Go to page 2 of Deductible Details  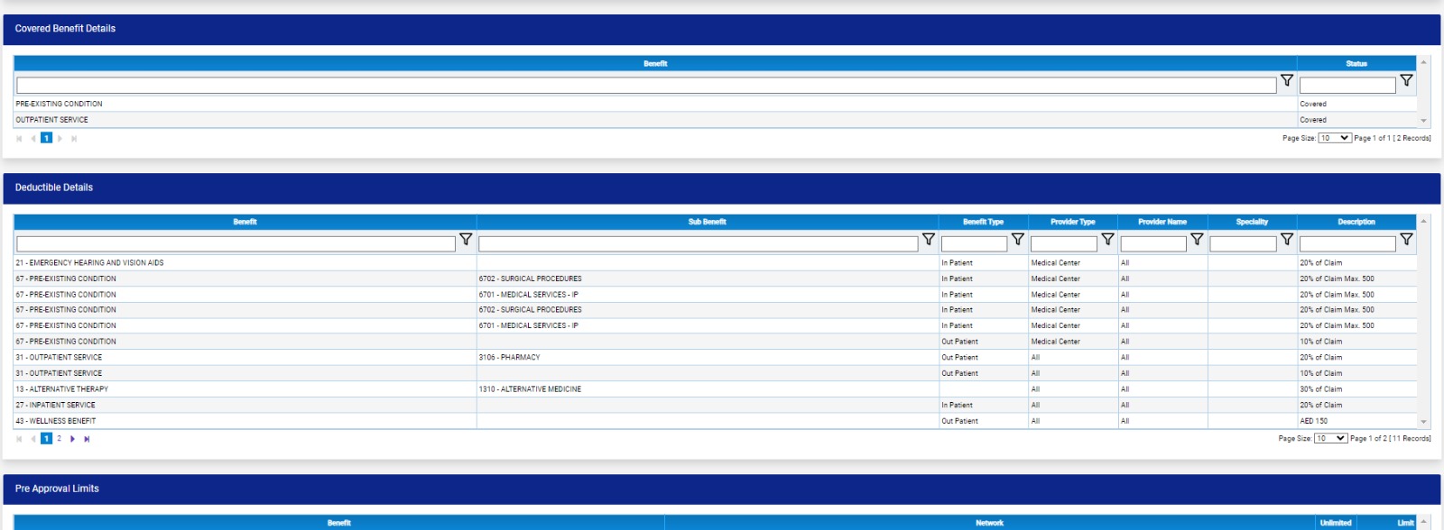point(60,439)
